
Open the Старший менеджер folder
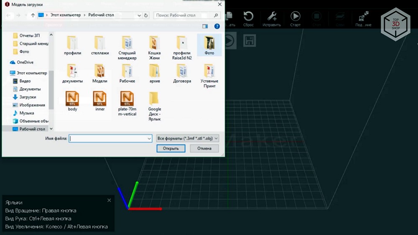click(x=127, y=48)
